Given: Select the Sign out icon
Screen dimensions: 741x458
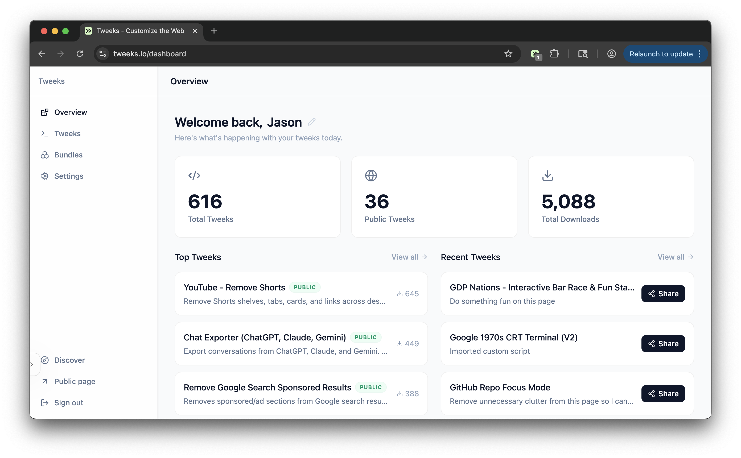Looking at the screenshot, I should click(45, 402).
